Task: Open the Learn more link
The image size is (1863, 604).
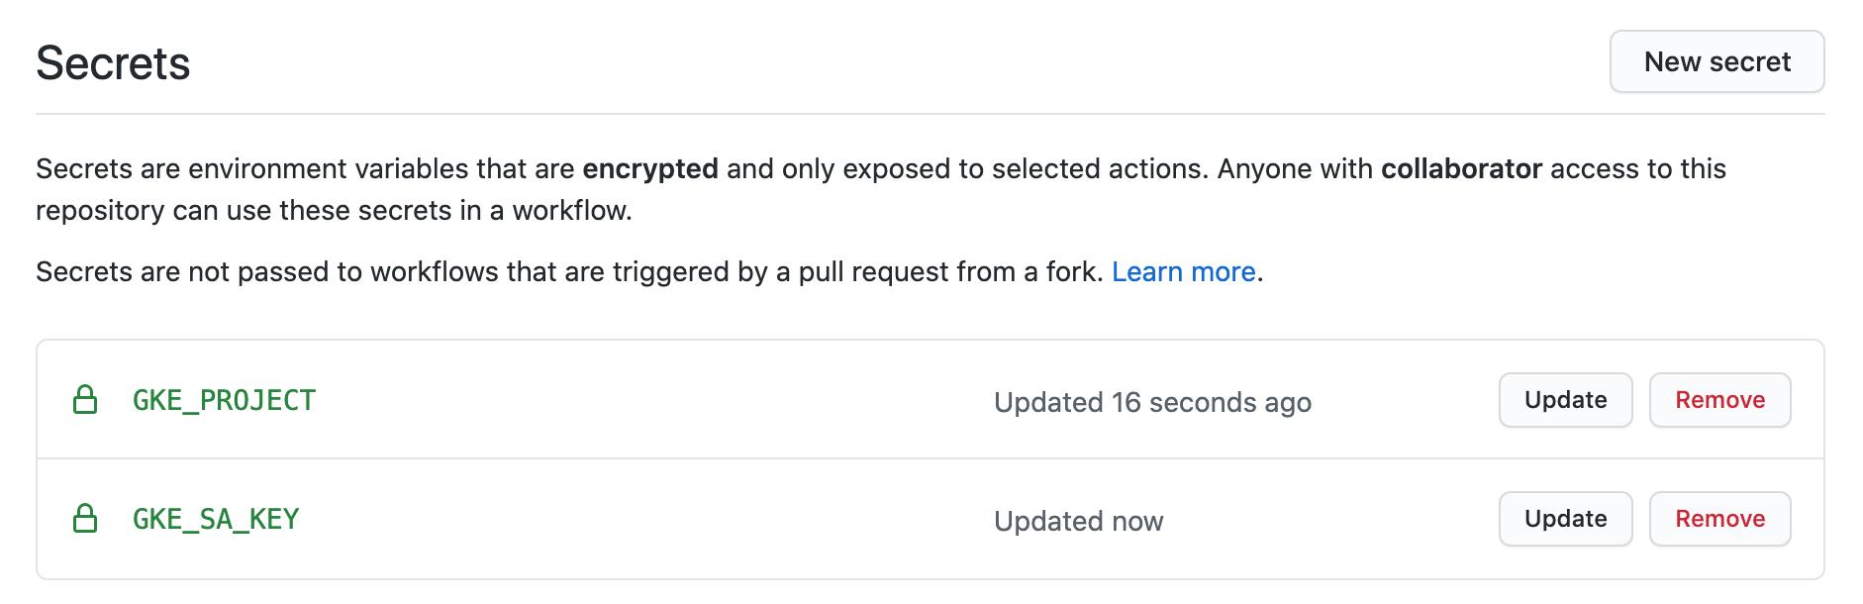Action: pos(1185,271)
